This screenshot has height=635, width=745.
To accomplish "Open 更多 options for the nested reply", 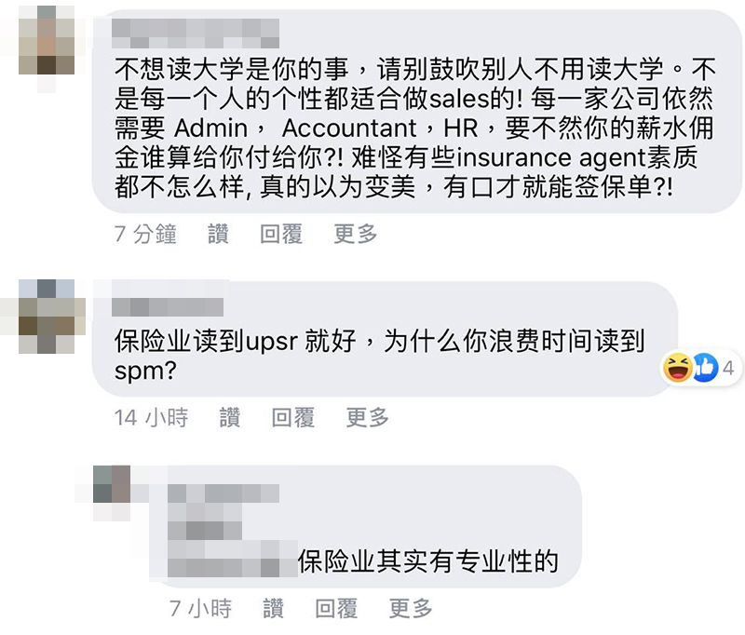I will [x=411, y=608].
